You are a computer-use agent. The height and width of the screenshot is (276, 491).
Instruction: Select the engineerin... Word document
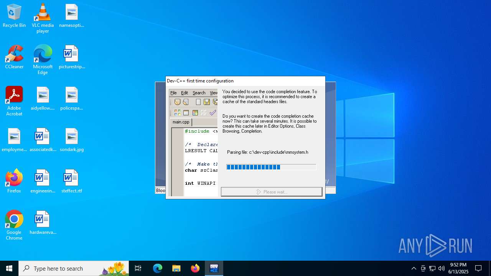point(43,182)
